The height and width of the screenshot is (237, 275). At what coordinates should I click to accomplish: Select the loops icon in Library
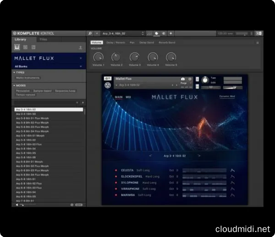tap(25, 47)
